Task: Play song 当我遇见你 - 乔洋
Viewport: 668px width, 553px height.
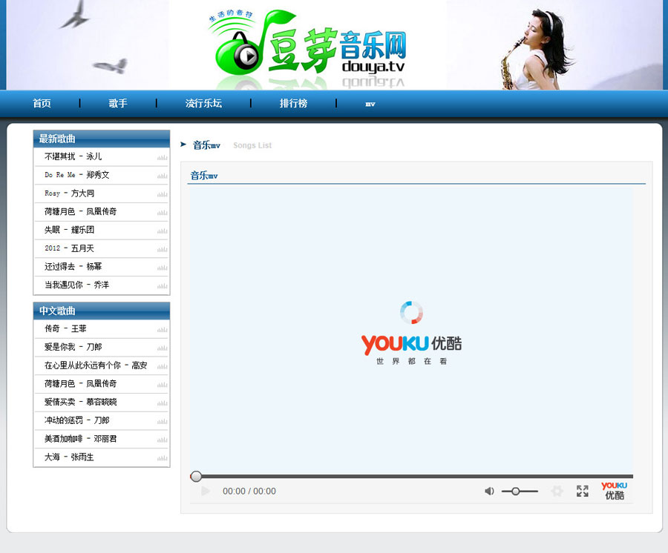Action: click(x=77, y=285)
